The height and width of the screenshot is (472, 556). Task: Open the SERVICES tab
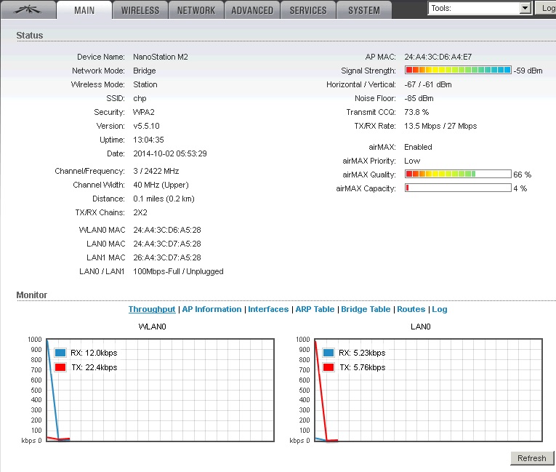(x=308, y=10)
